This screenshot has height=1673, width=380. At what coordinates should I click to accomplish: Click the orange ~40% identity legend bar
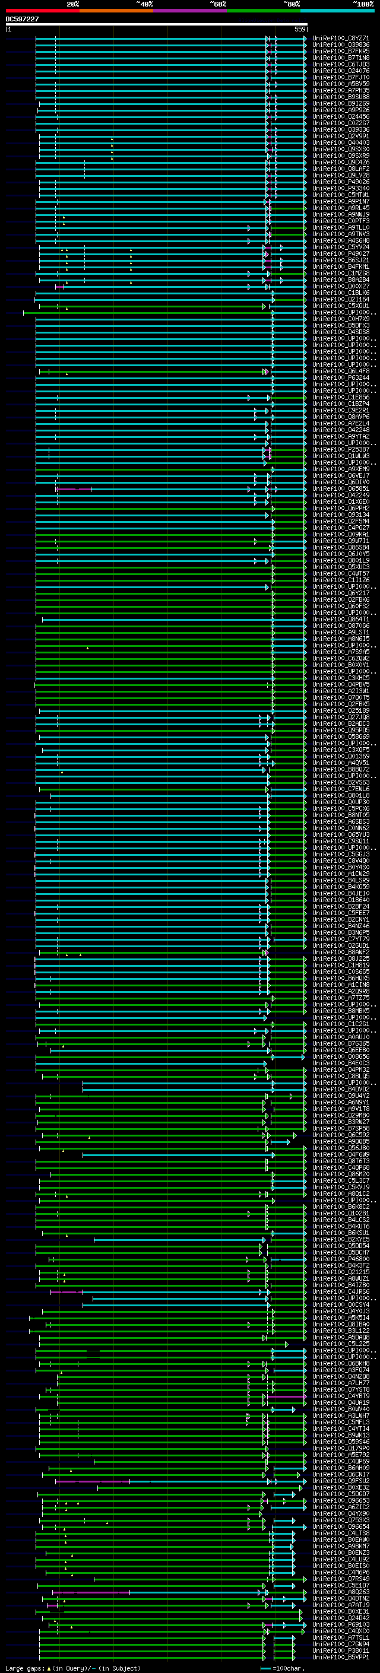[116, 11]
